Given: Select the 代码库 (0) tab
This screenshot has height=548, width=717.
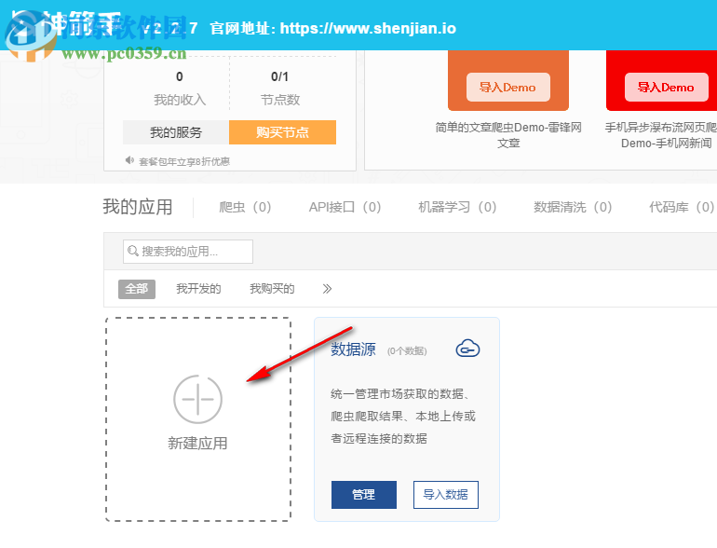Looking at the screenshot, I should click(682, 207).
